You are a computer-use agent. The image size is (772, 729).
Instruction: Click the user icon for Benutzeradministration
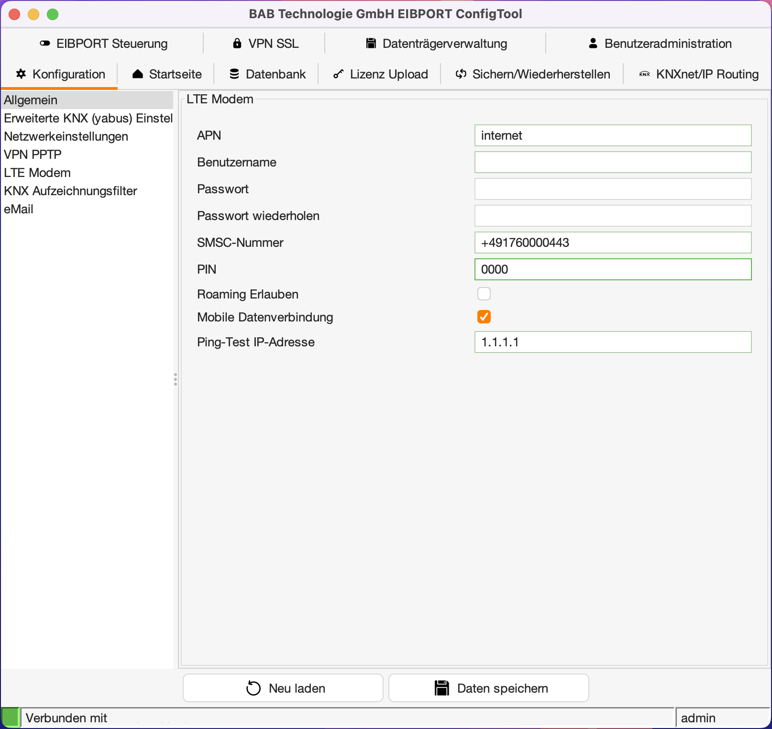point(593,44)
